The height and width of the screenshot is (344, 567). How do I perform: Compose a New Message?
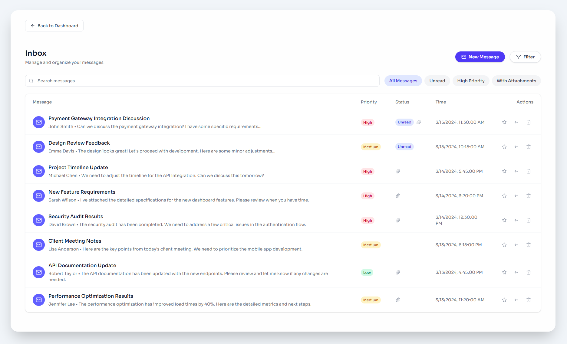tap(480, 57)
